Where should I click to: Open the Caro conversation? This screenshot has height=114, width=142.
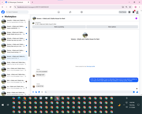coord(14,69)
